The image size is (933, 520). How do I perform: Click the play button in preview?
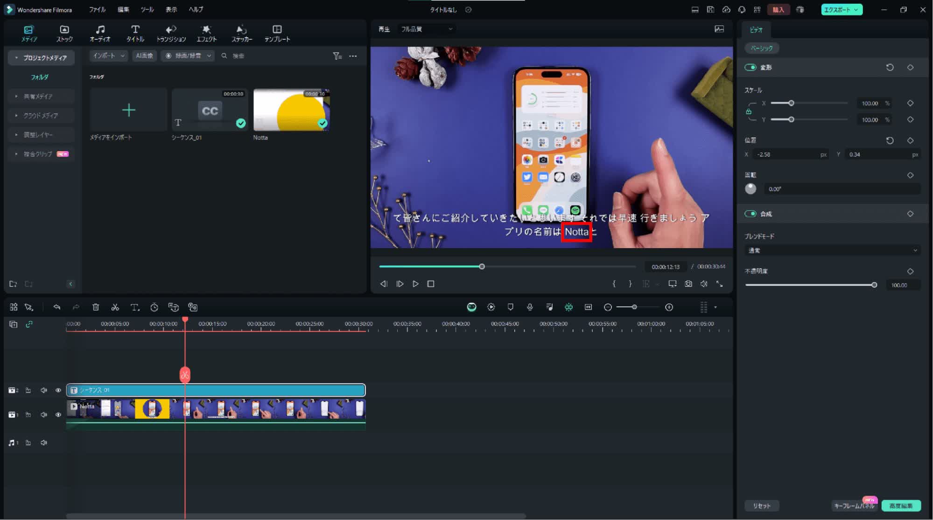coord(415,284)
